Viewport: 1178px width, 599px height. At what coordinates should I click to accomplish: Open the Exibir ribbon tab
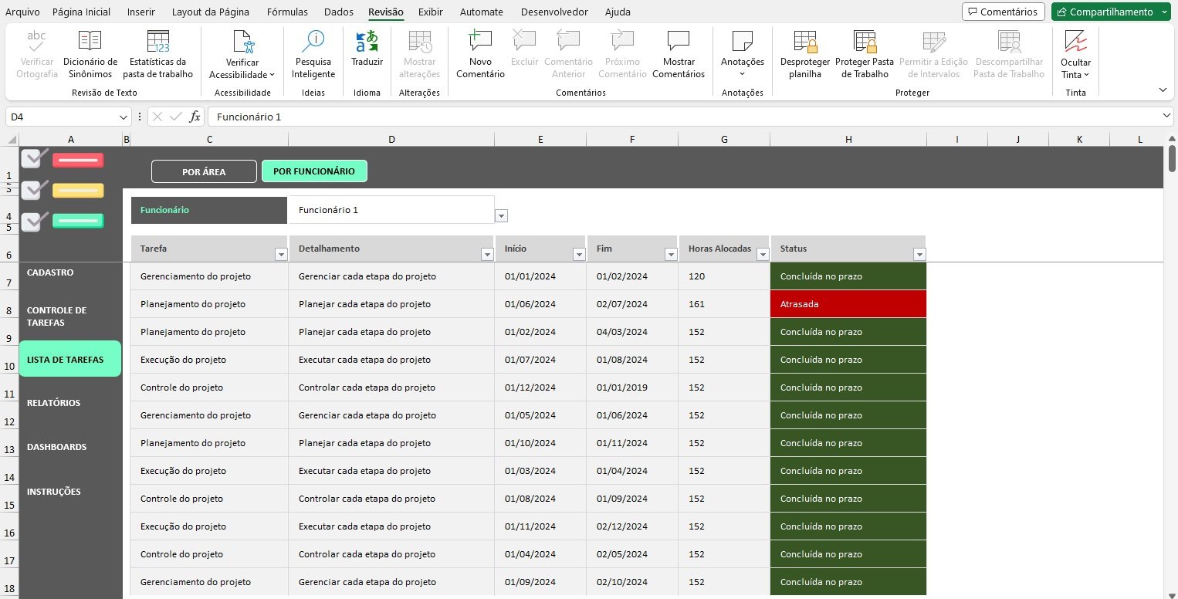(430, 12)
